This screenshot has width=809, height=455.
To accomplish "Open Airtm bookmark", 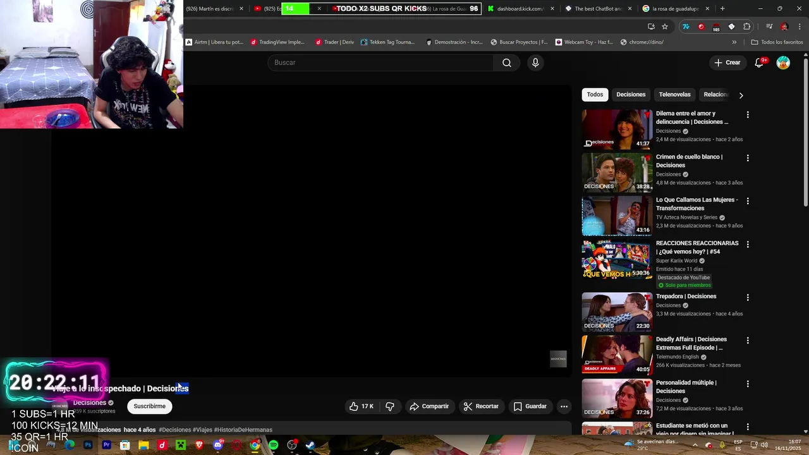I will pos(214,42).
